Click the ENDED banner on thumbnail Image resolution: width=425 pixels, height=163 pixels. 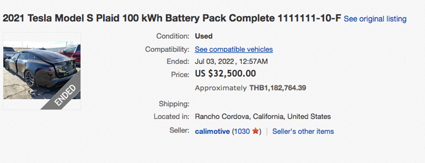tap(65, 95)
